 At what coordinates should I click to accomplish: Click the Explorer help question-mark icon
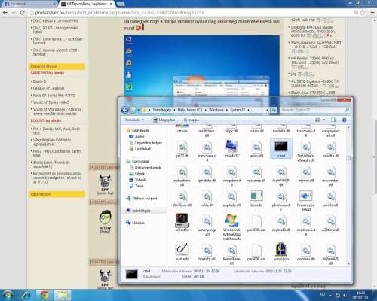point(344,120)
